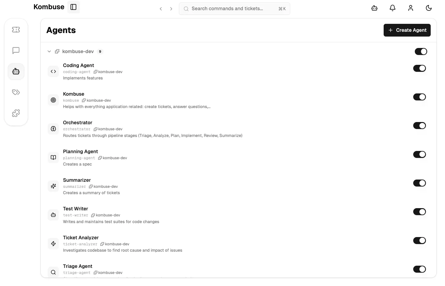445x286 pixels.
Task: Collapse the kombuse-dev agent group
Action: point(49,51)
